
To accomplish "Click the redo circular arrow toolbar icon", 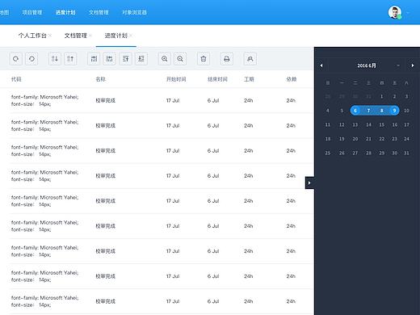I will 15,59.
